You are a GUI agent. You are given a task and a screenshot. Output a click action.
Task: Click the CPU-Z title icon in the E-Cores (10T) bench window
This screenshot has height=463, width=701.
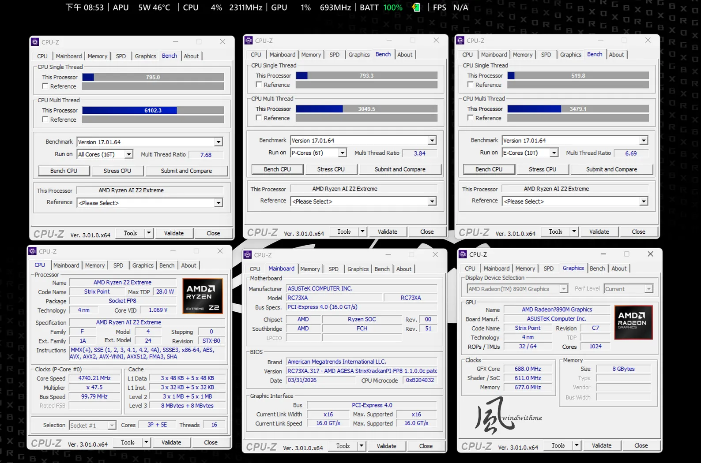[460, 40]
